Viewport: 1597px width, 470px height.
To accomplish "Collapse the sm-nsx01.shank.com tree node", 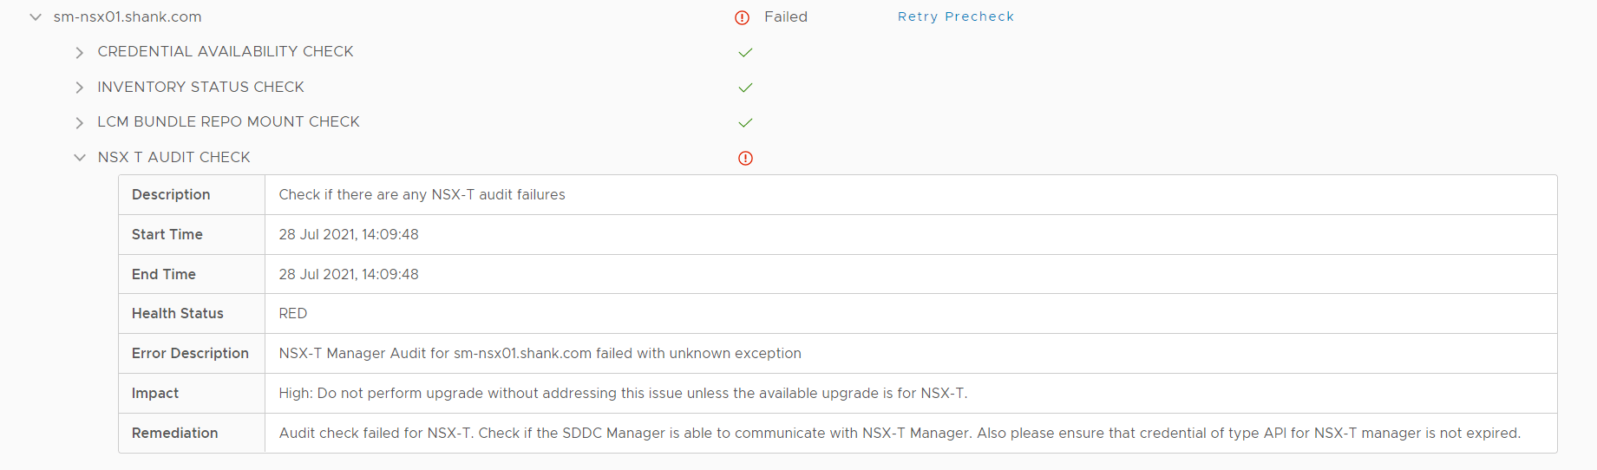I will tap(36, 17).
